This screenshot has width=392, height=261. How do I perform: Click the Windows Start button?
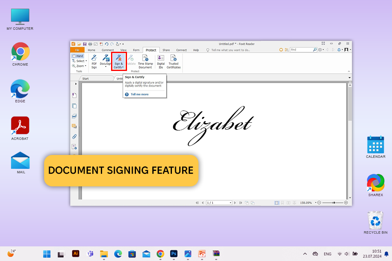[x=47, y=254]
